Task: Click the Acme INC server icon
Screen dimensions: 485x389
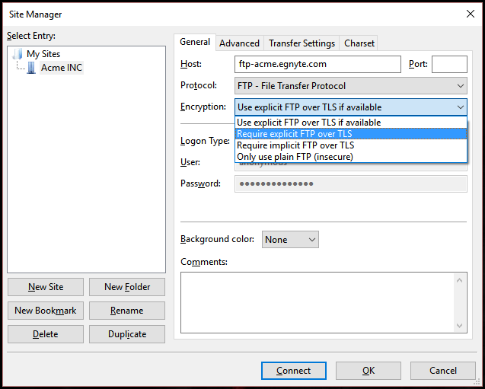Action: (31, 68)
